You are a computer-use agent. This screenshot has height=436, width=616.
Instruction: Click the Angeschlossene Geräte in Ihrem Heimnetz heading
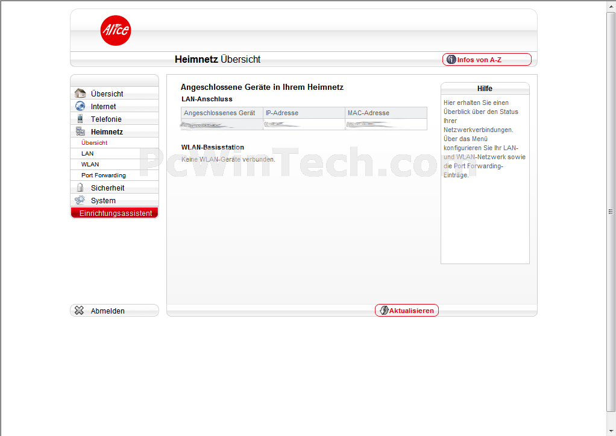262,87
